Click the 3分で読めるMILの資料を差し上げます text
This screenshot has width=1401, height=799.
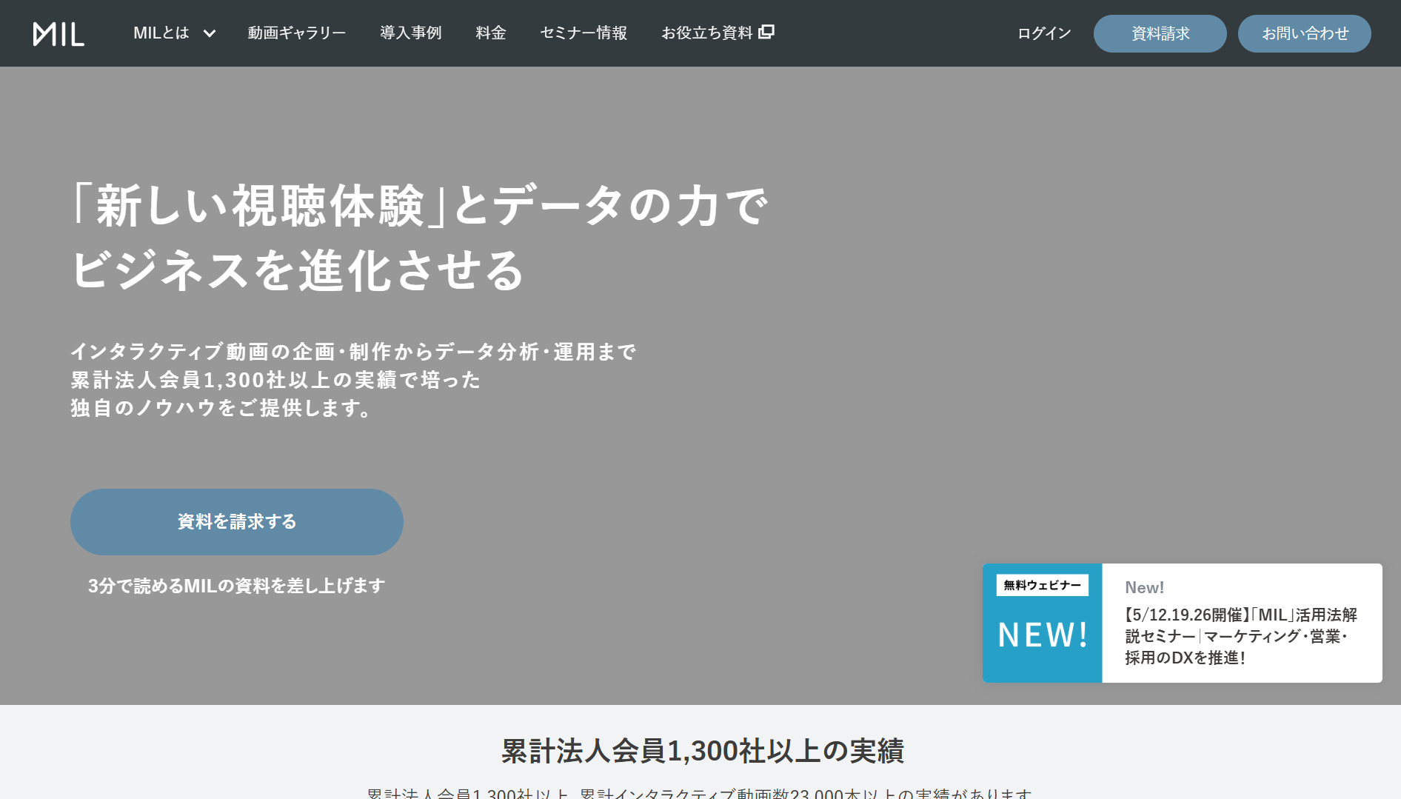pos(237,586)
